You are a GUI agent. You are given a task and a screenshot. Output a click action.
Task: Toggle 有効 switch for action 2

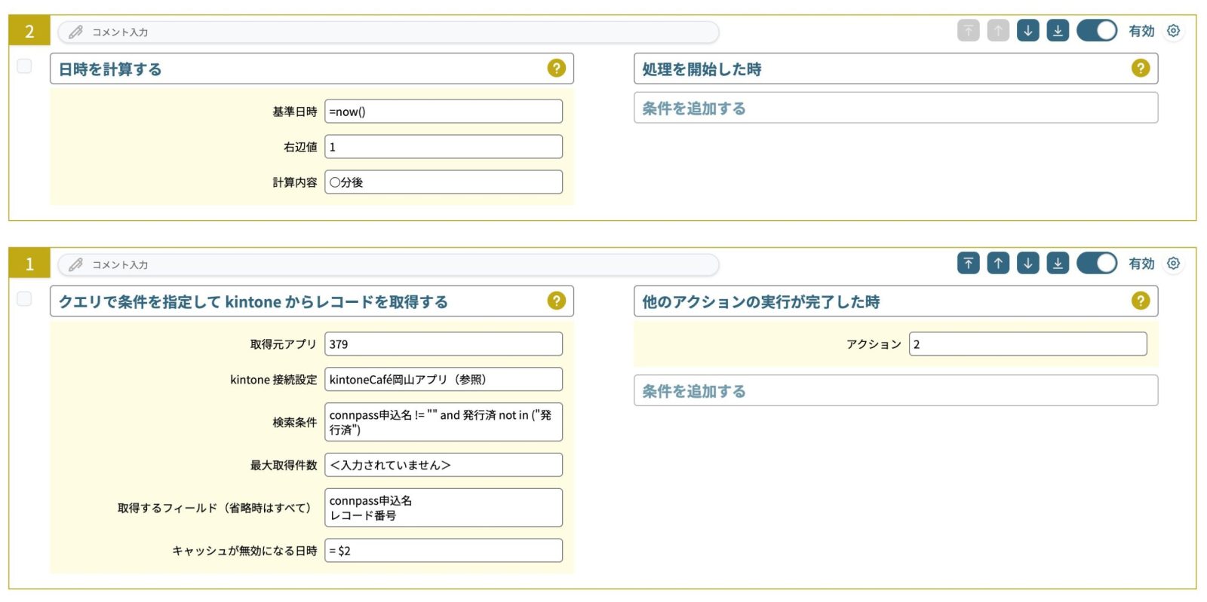pos(1097,31)
